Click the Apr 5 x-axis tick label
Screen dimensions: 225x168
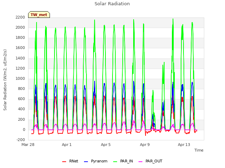point(106,145)
